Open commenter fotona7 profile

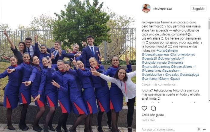click(x=147, y=90)
